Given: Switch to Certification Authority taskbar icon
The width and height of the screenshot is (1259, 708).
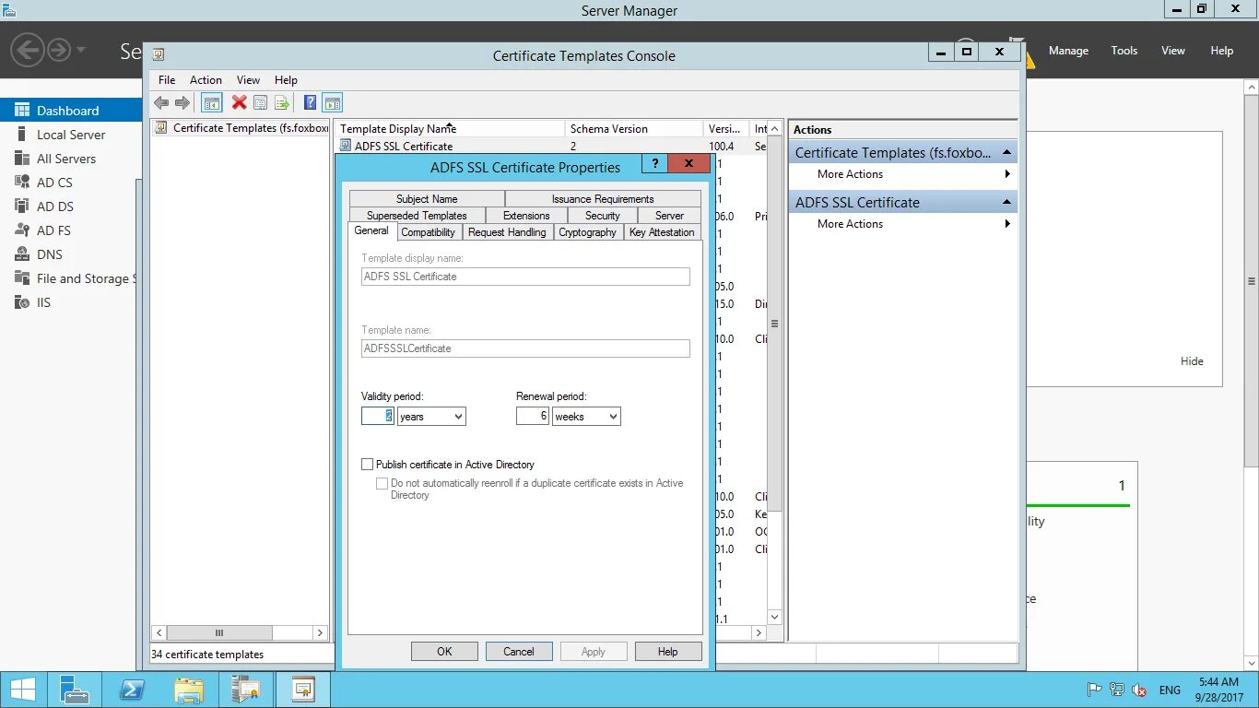Looking at the screenshot, I should [246, 690].
